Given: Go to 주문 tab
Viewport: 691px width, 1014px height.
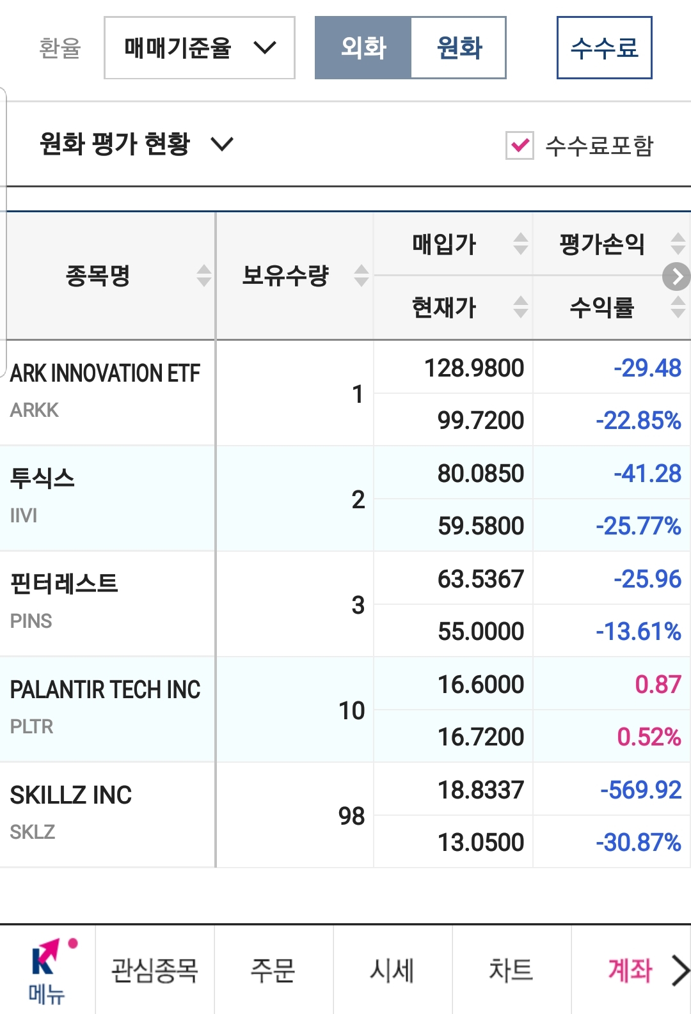Looking at the screenshot, I should pos(273,969).
